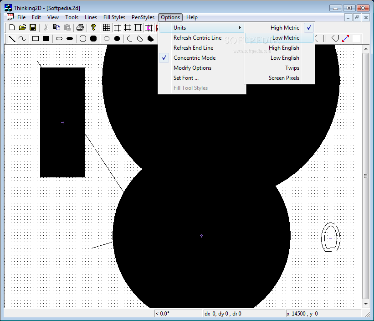Click Refresh Centric Line menu entry

[202, 38]
